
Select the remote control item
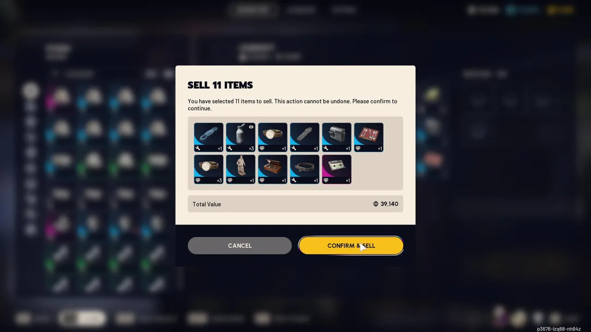coord(305,137)
